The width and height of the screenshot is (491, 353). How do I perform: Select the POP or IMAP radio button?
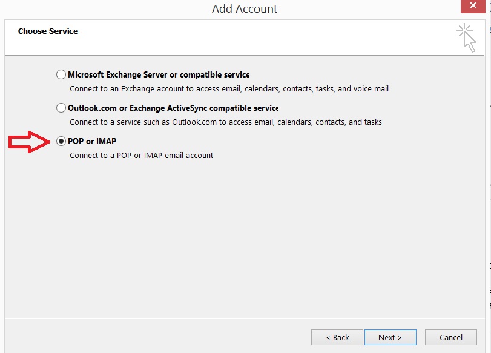click(61, 140)
